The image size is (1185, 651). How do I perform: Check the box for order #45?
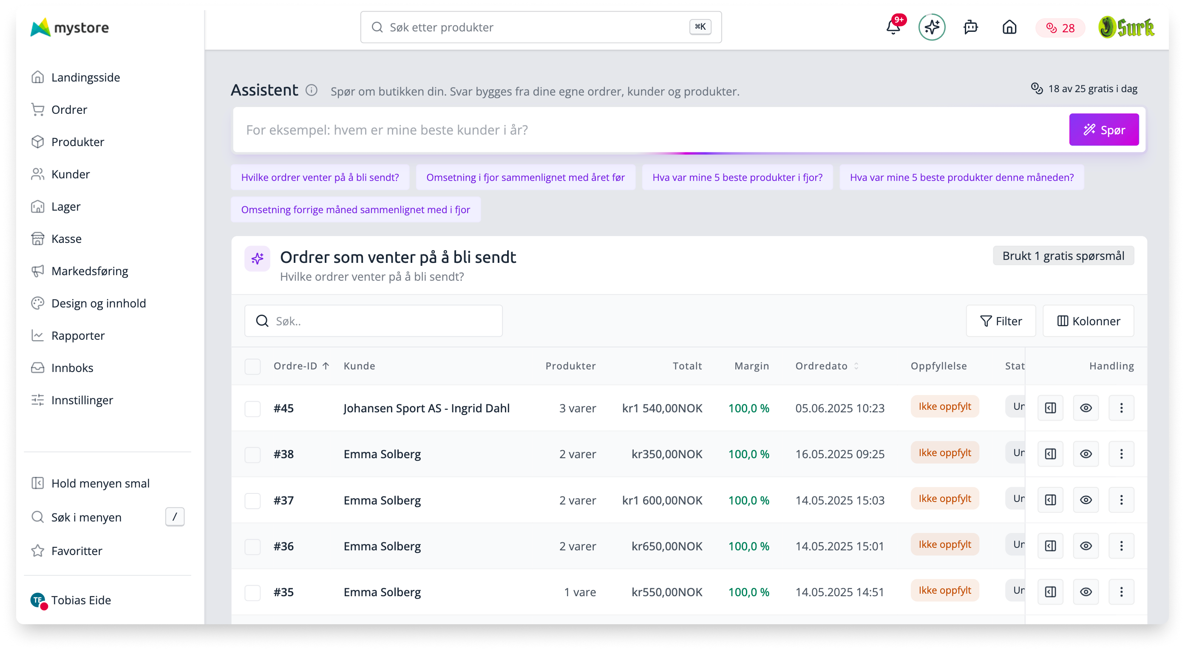pos(252,409)
